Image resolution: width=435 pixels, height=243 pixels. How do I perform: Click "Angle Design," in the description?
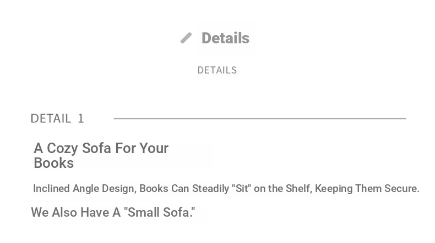coord(105,189)
